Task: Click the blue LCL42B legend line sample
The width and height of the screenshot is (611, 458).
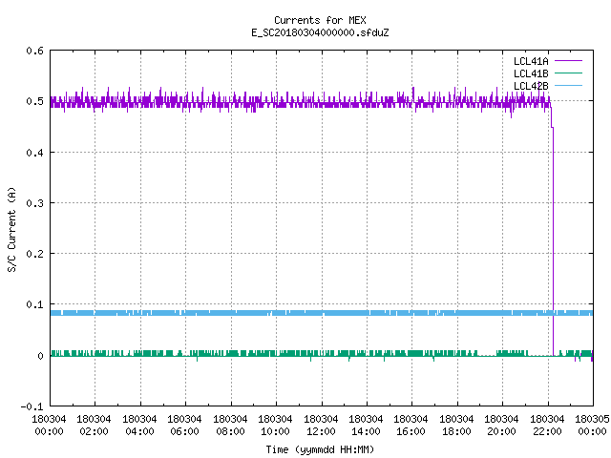Action: tap(568, 86)
